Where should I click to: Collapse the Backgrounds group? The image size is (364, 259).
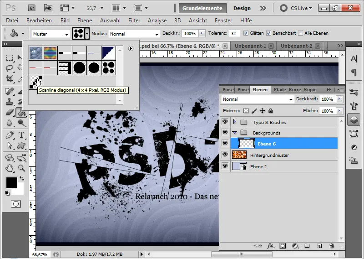pos(234,133)
